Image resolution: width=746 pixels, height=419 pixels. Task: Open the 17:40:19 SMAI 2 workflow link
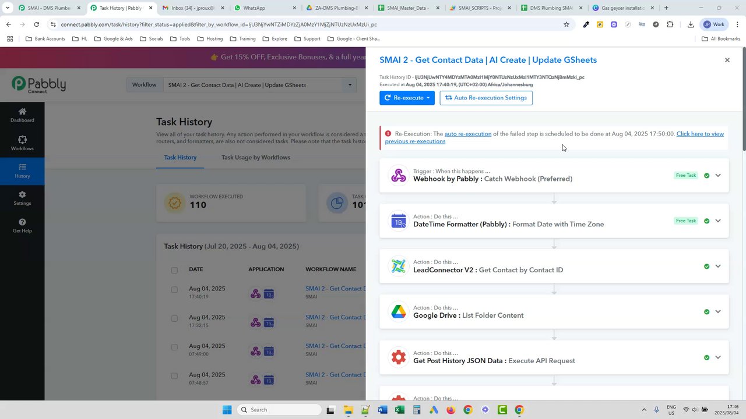(336, 289)
